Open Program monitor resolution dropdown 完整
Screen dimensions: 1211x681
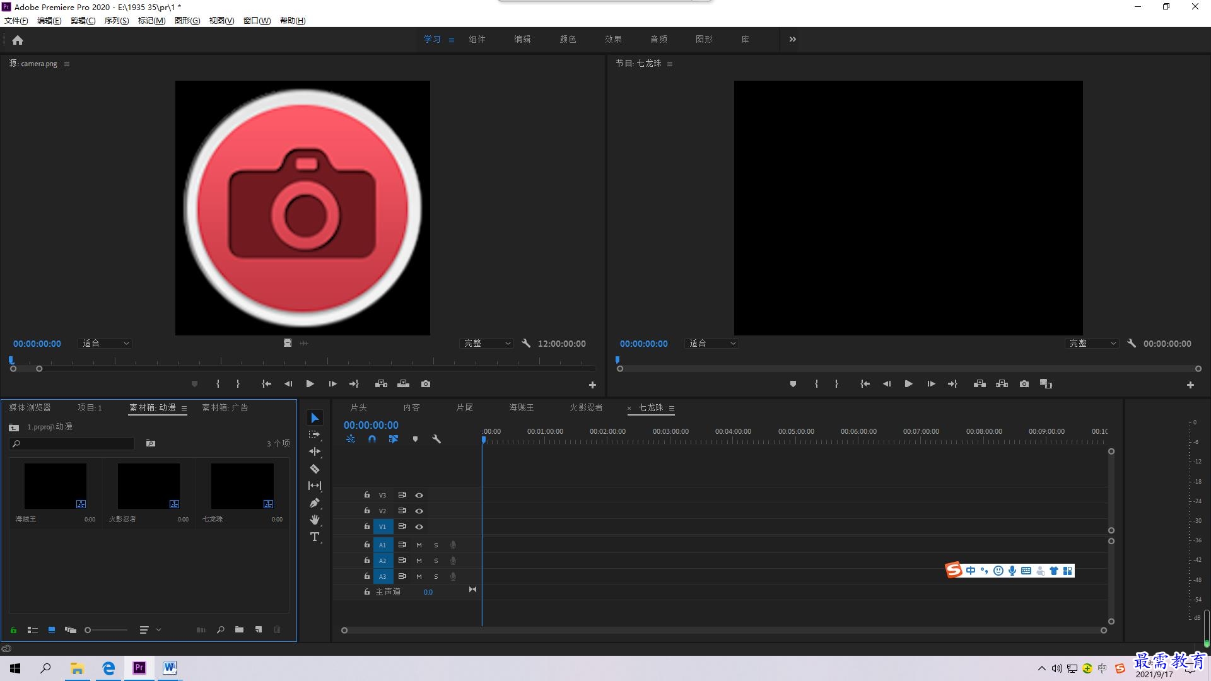pyautogui.click(x=1092, y=344)
